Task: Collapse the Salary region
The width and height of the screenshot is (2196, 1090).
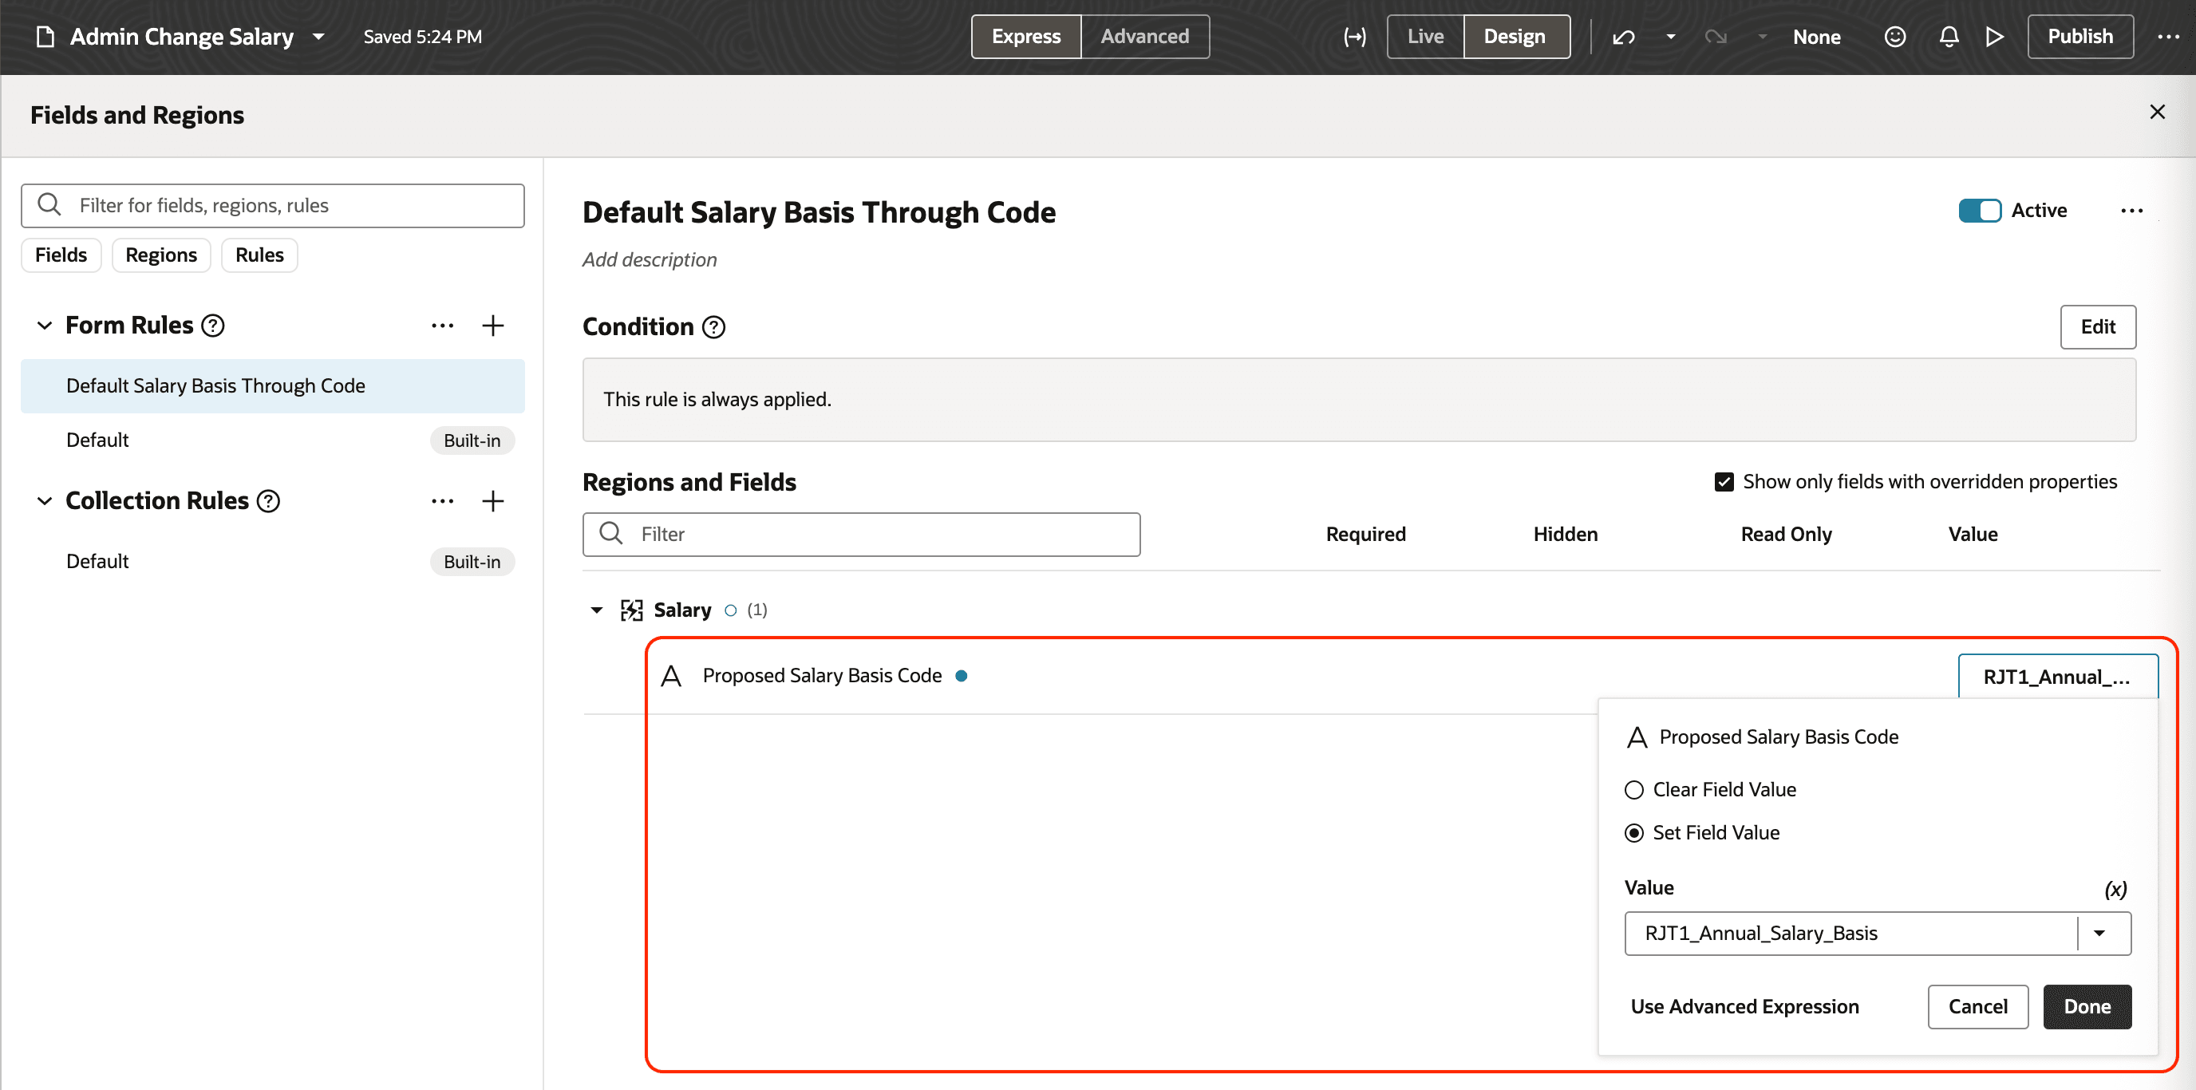Action: [x=596, y=610]
